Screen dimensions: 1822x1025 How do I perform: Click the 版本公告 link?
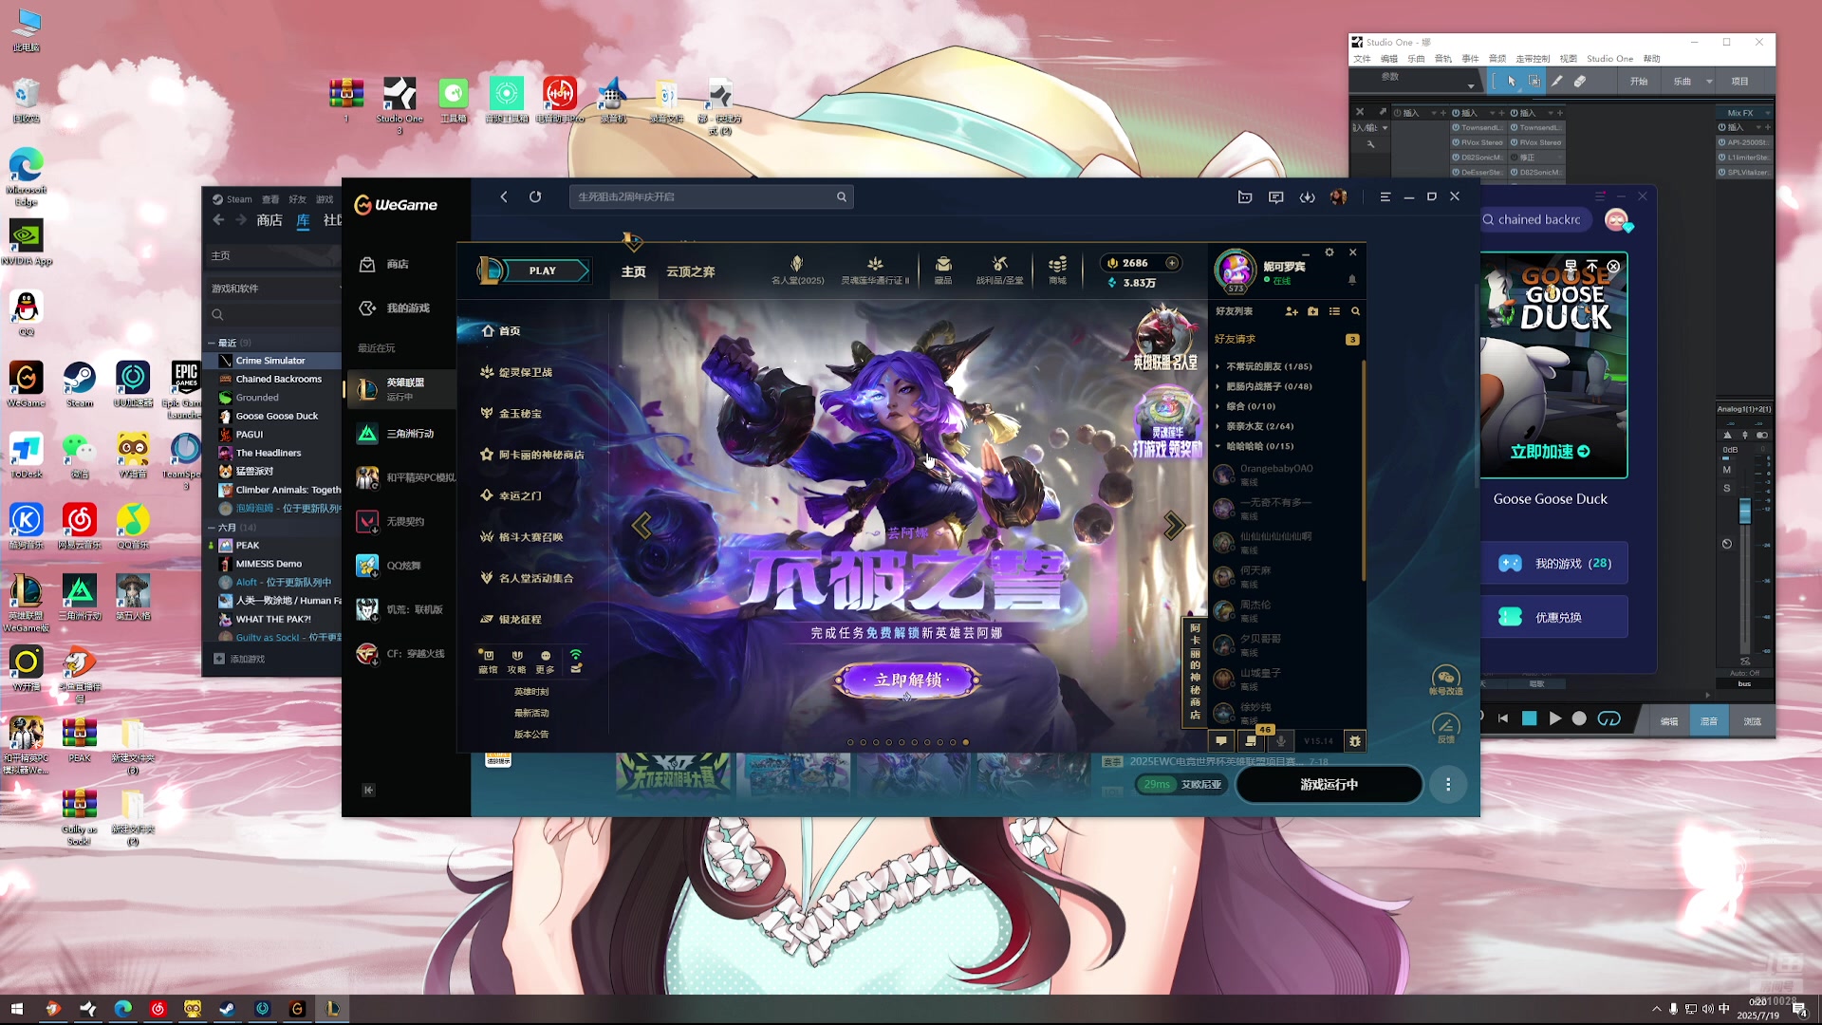tap(531, 734)
